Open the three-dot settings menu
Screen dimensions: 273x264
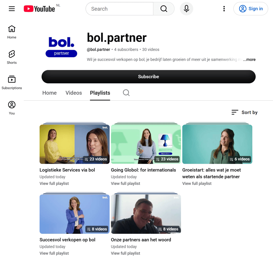(224, 9)
